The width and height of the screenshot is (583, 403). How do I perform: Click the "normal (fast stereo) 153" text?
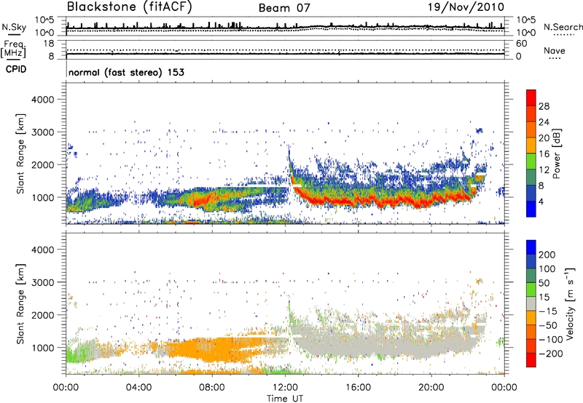[126, 73]
